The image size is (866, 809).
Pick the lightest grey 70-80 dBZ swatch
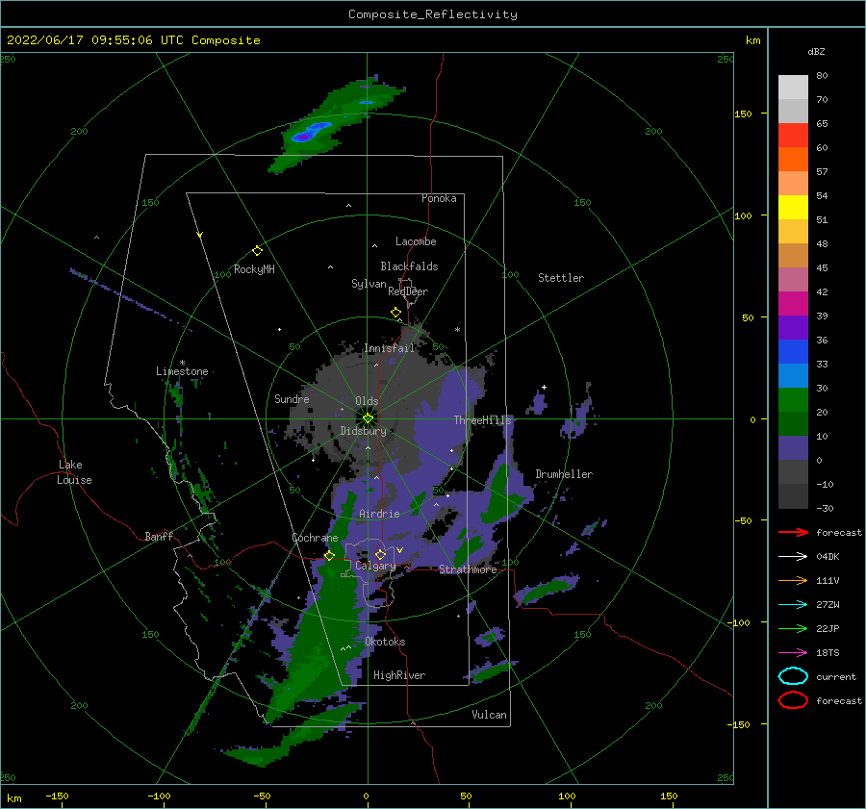(793, 88)
